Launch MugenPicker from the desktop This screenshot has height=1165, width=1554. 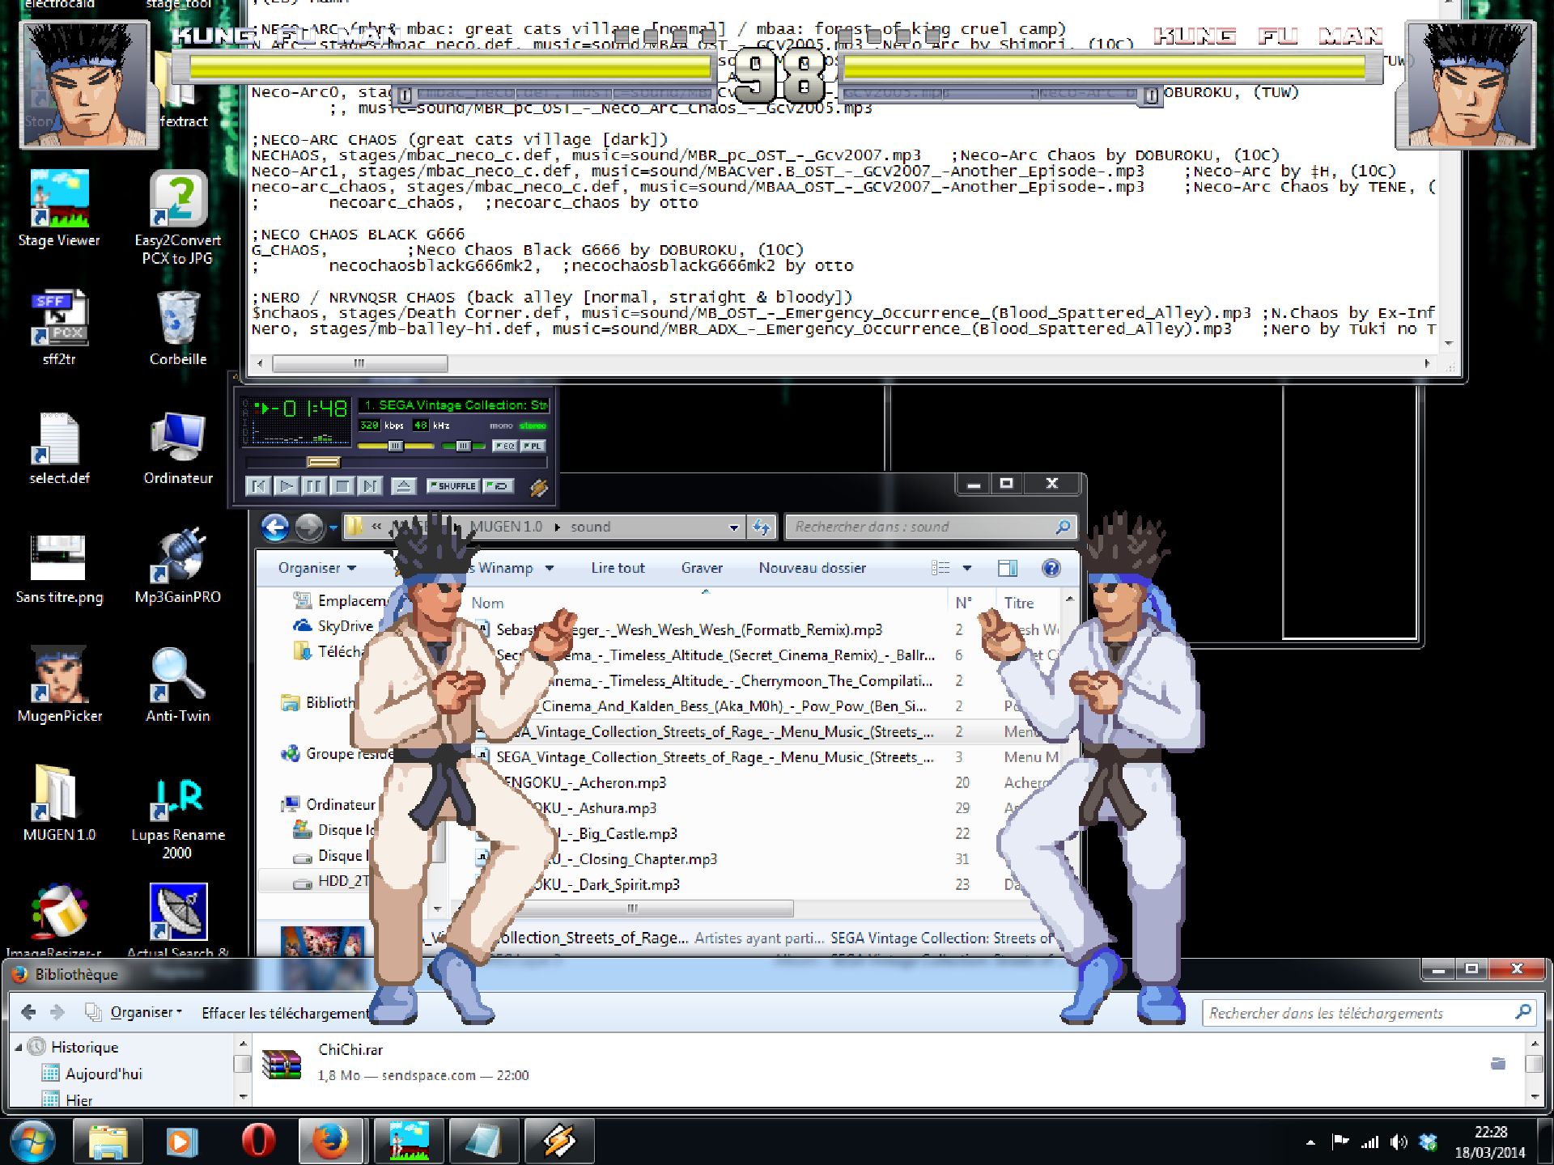(59, 685)
